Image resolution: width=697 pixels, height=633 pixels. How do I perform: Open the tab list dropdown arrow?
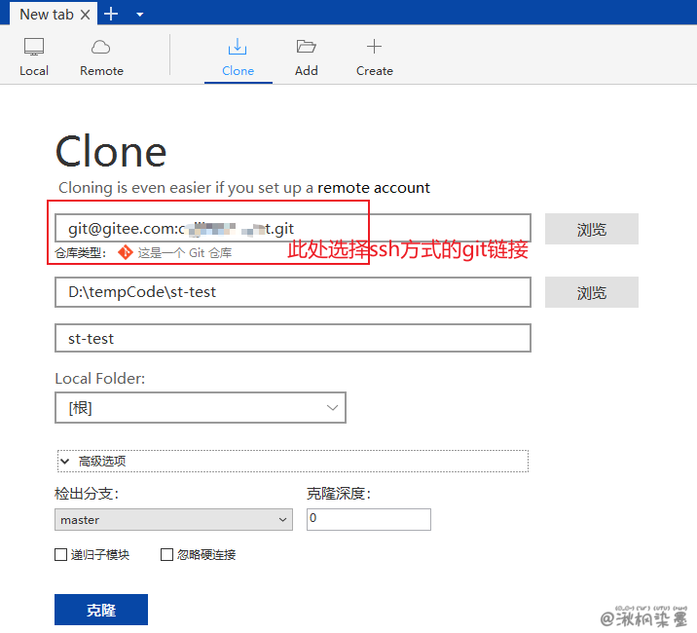tap(139, 15)
